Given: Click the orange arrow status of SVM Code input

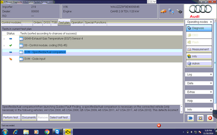Looking at the screenshot, I should [11, 59].
